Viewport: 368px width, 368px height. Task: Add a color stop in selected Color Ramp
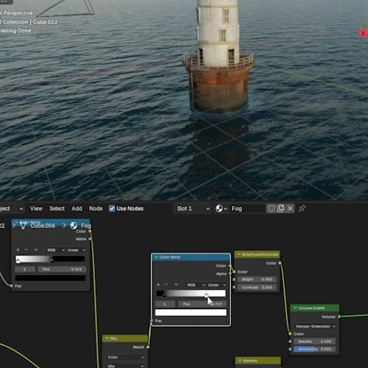158,285
